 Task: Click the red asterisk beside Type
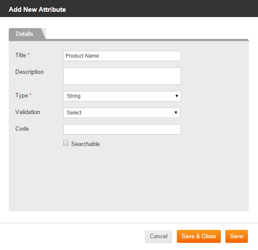point(31,94)
